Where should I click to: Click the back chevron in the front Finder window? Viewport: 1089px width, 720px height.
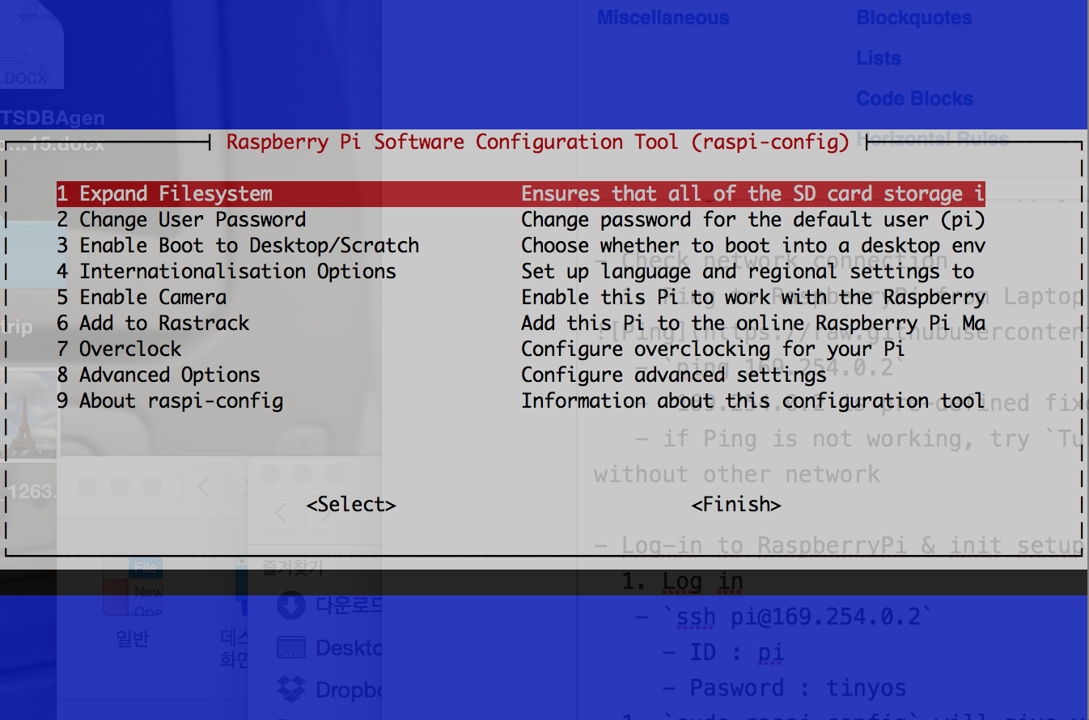coord(282,513)
